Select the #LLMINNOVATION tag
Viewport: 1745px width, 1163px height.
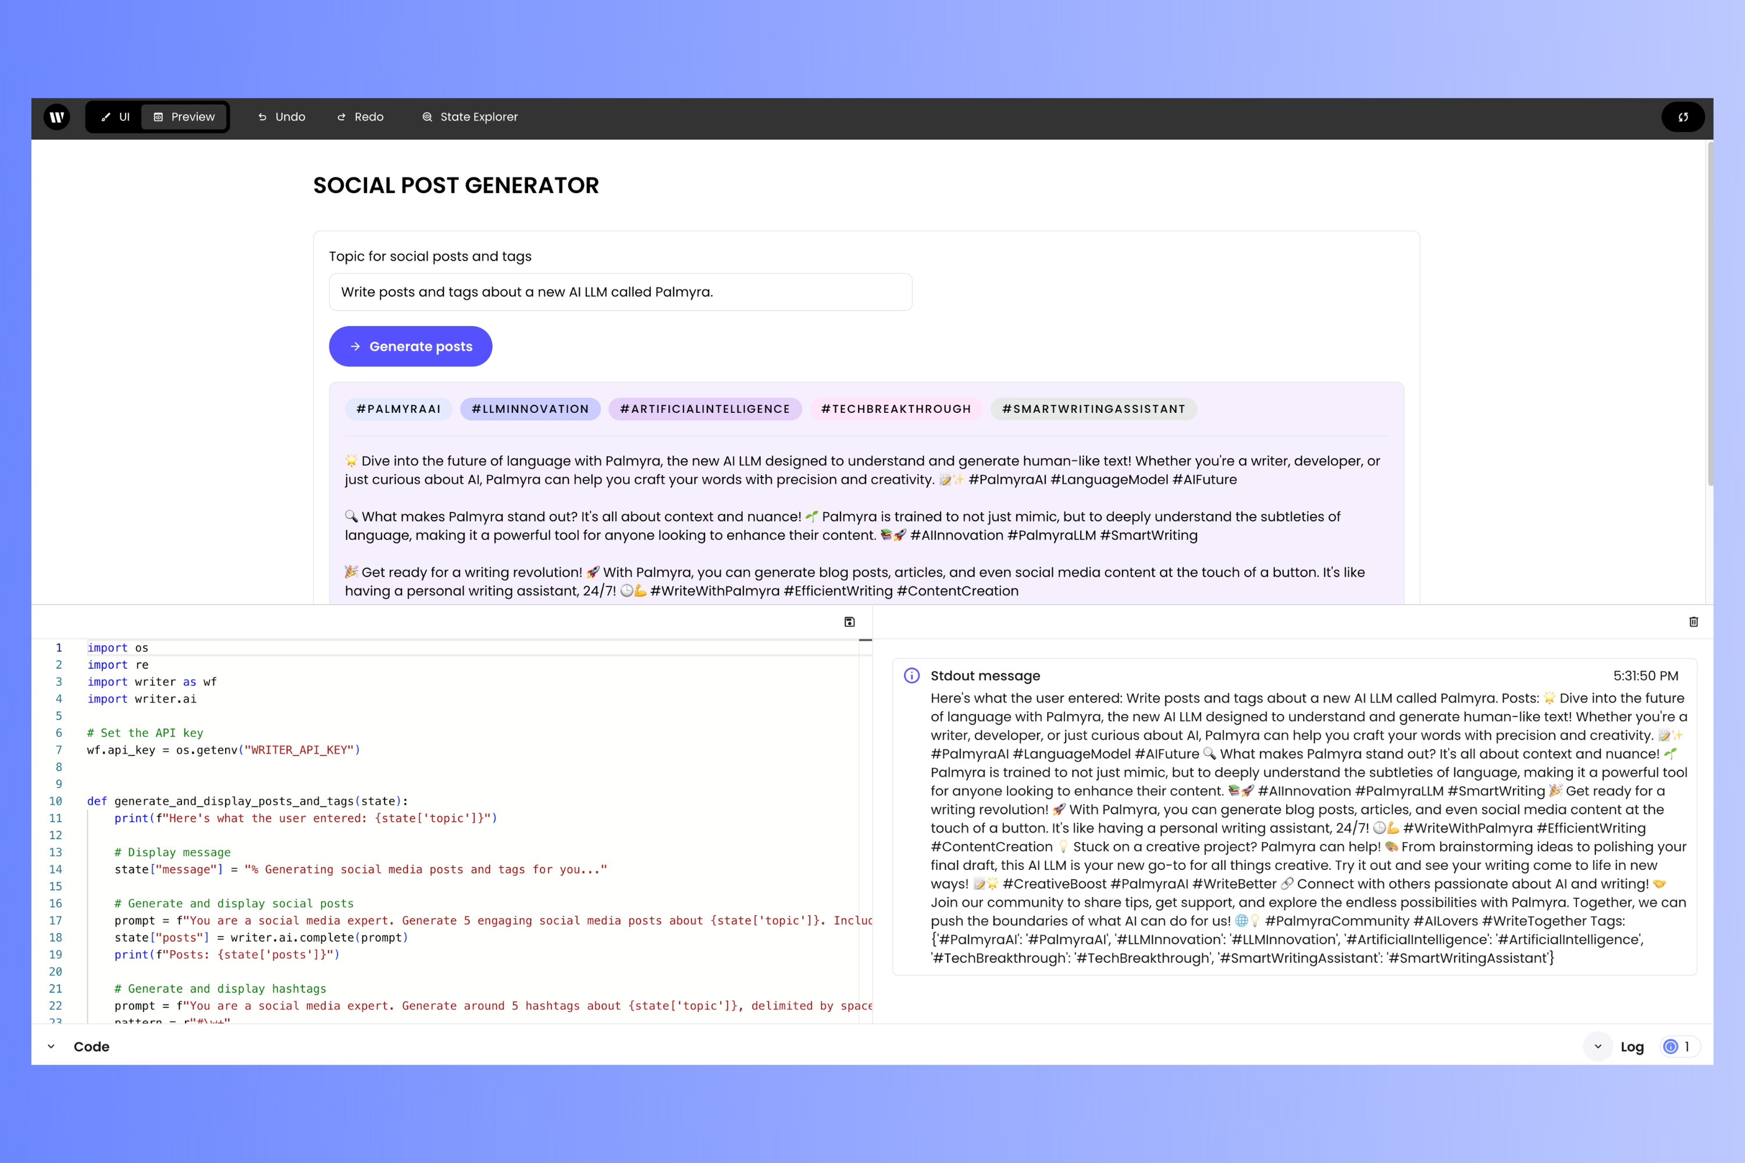(x=530, y=409)
